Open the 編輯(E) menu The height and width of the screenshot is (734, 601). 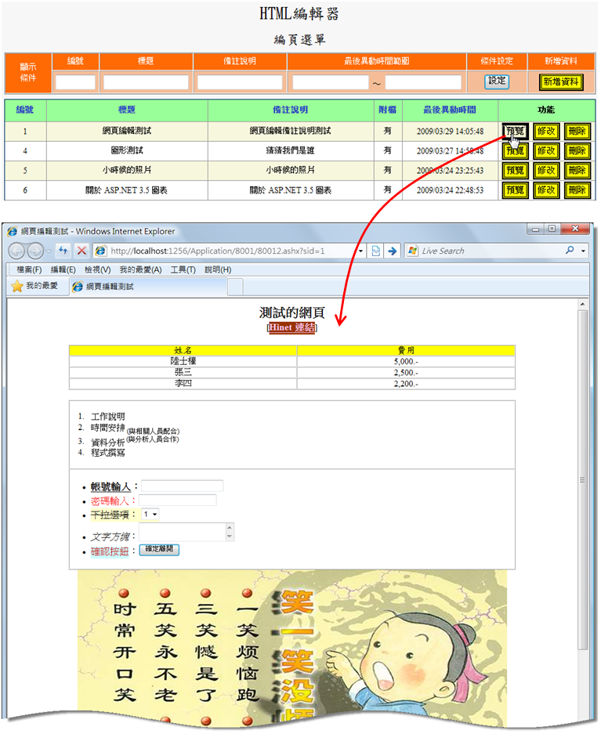63,269
